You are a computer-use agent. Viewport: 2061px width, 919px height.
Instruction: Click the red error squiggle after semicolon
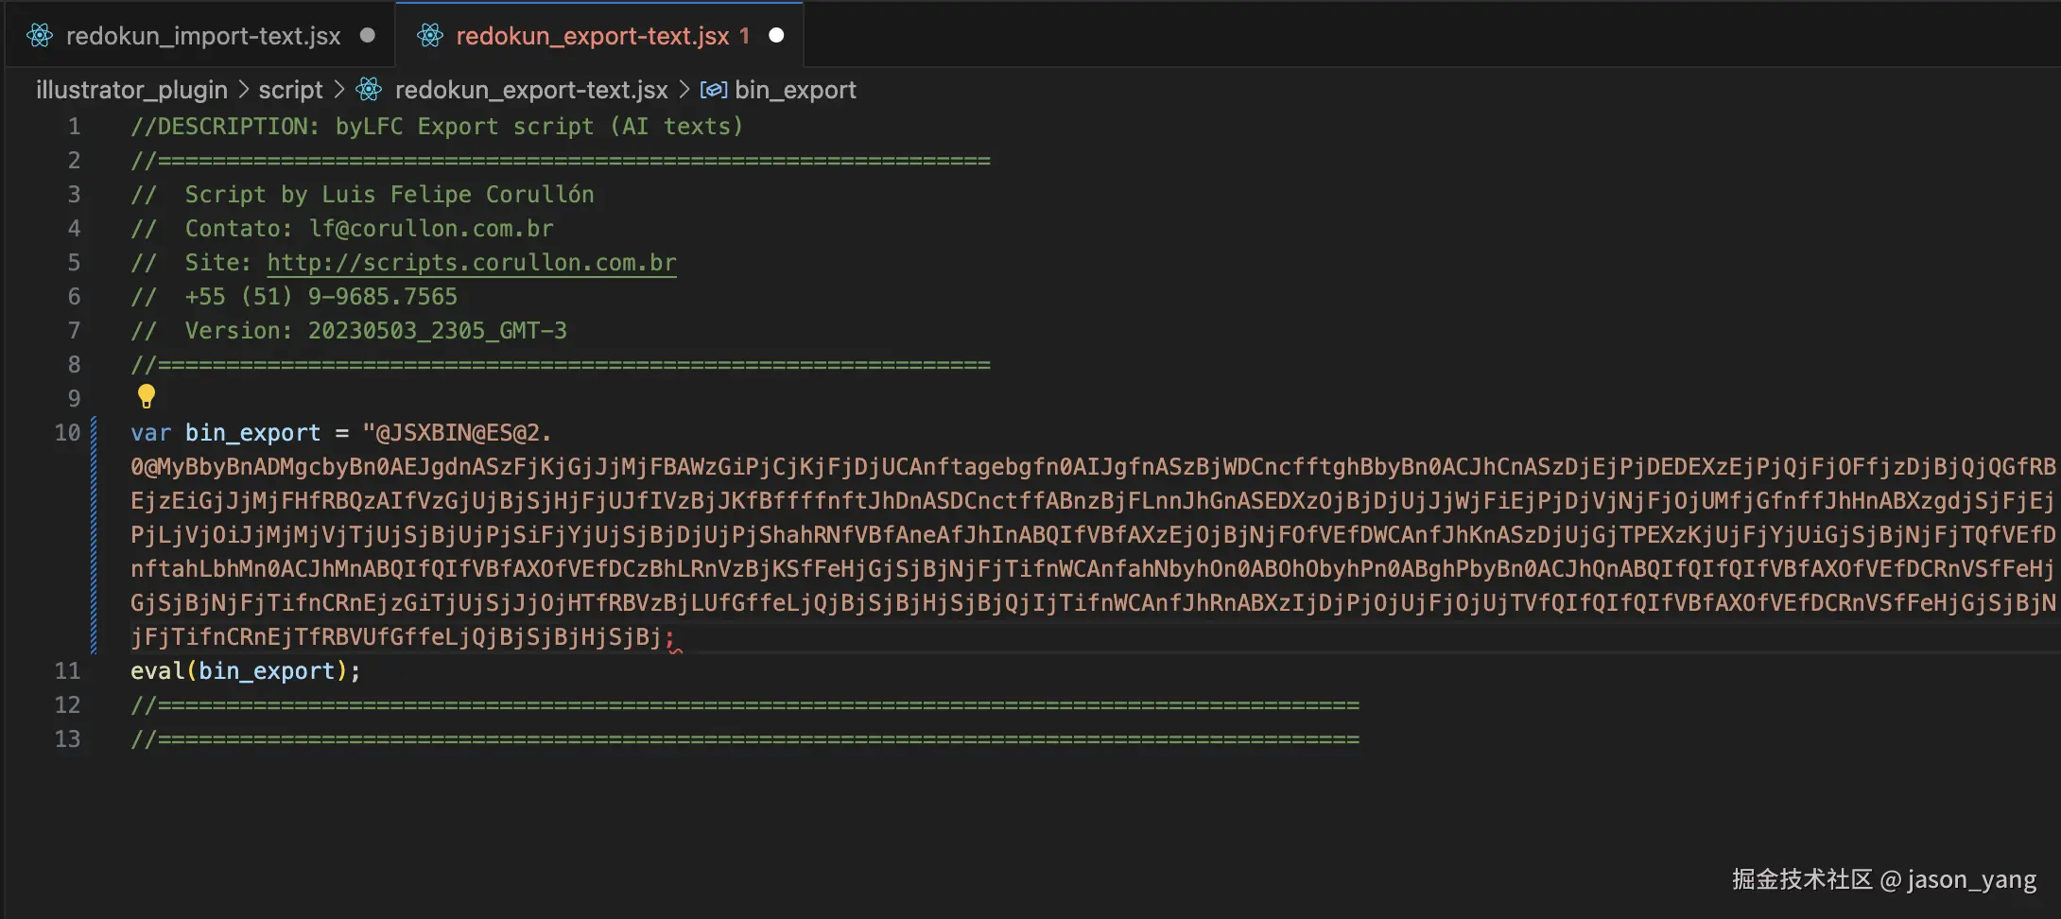(675, 645)
